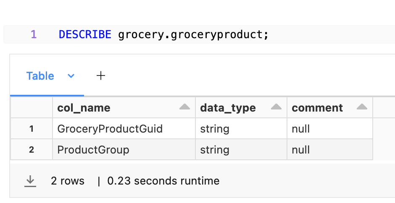Click line number 1 in editor gutter
Viewport: 395px width, 203px height.
(34, 34)
